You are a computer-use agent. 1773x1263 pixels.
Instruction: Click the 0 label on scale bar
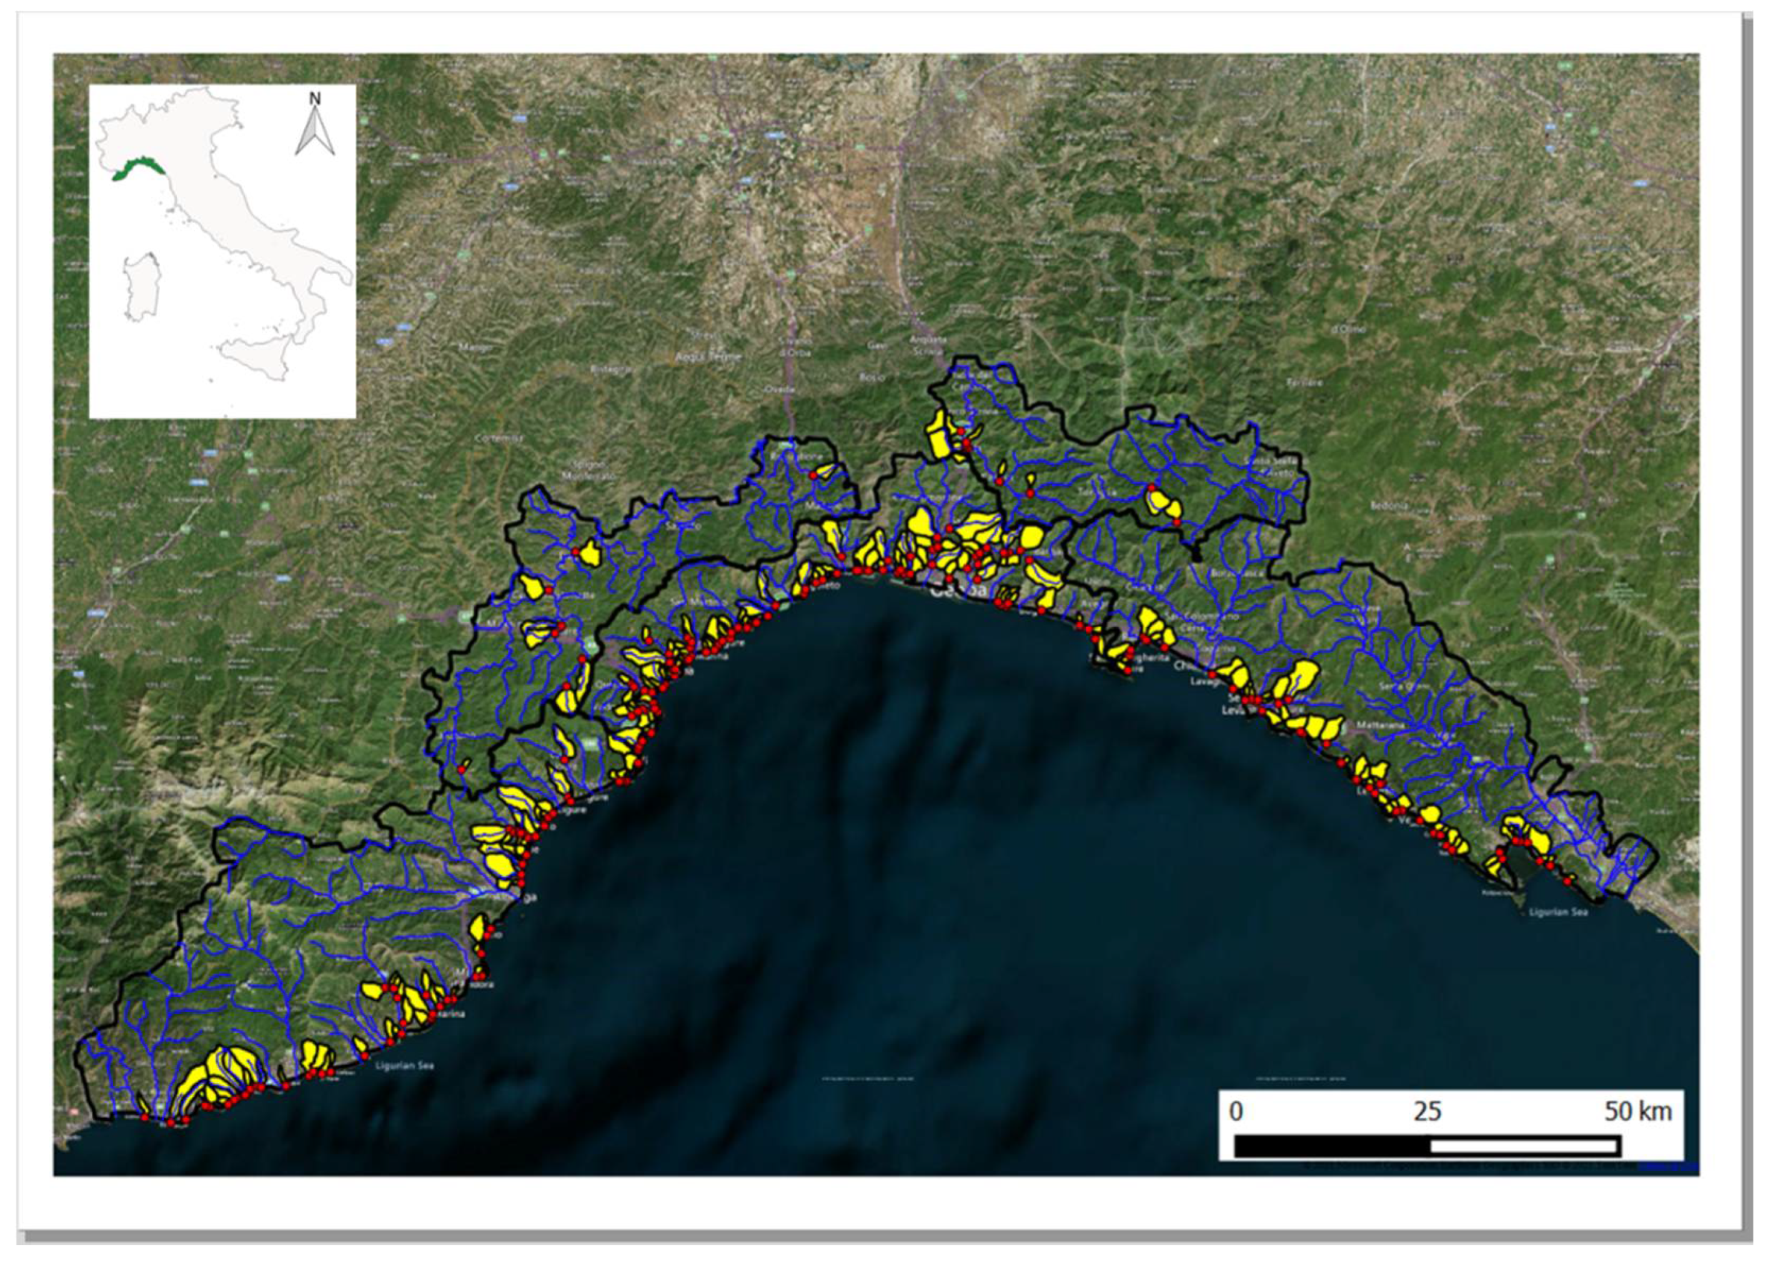[x=1236, y=1112]
